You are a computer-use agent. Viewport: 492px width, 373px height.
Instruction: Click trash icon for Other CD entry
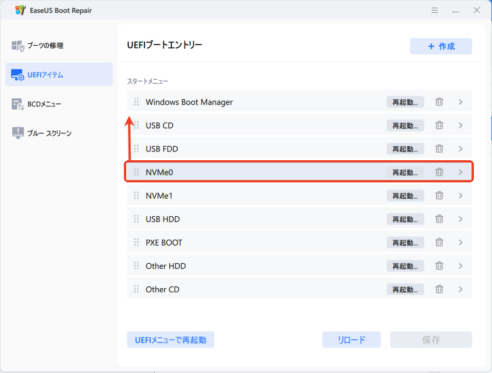coord(439,289)
